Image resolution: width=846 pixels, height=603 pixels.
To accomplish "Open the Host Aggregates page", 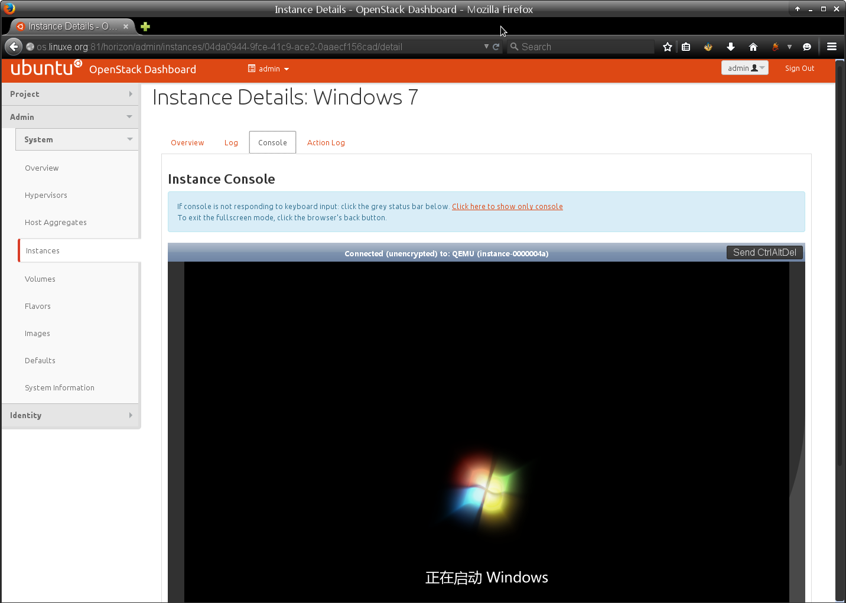I will pyautogui.click(x=56, y=223).
